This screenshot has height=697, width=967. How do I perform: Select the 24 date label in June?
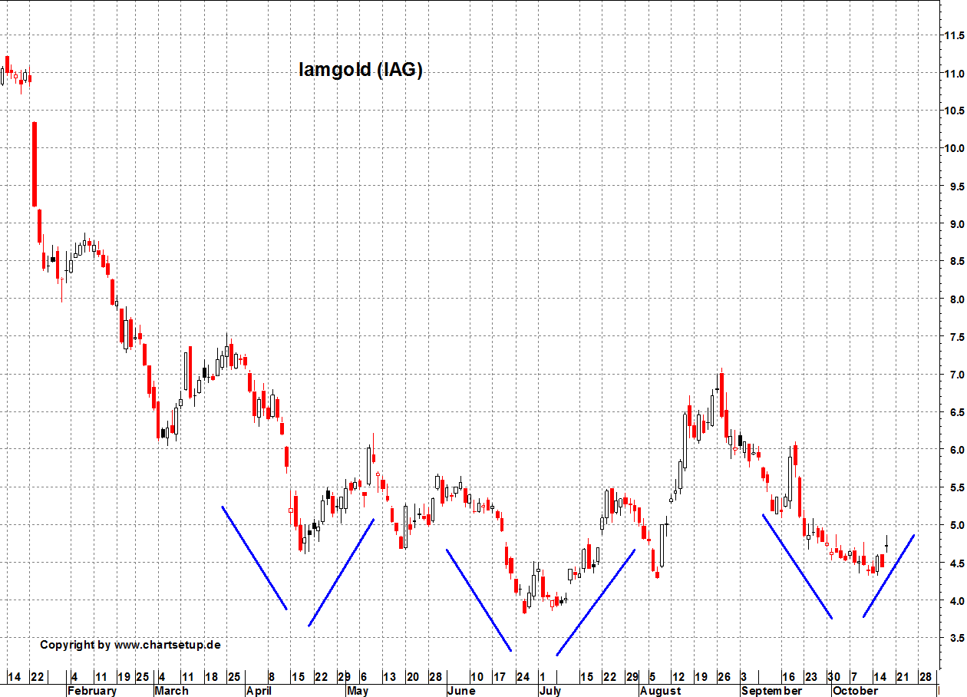pyautogui.click(x=523, y=677)
